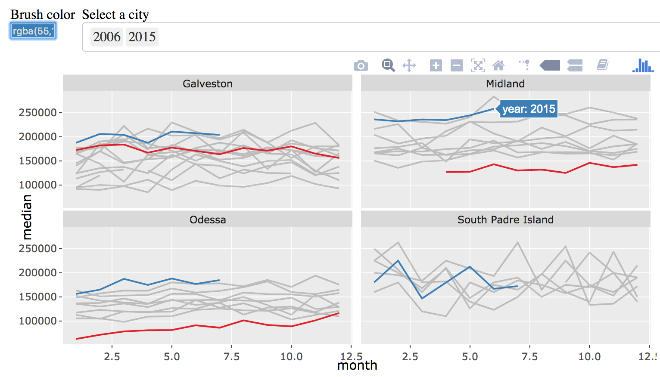Reset axes with the home icon
This screenshot has width=660, height=377.
(498, 65)
